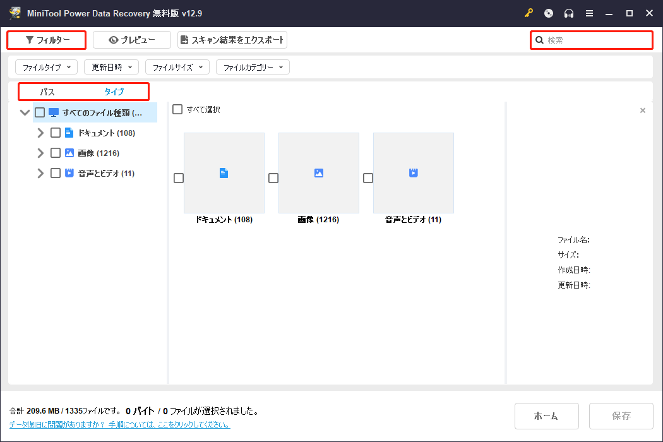663x442 pixels.
Task: Click the 保存 button
Action: click(x=621, y=416)
